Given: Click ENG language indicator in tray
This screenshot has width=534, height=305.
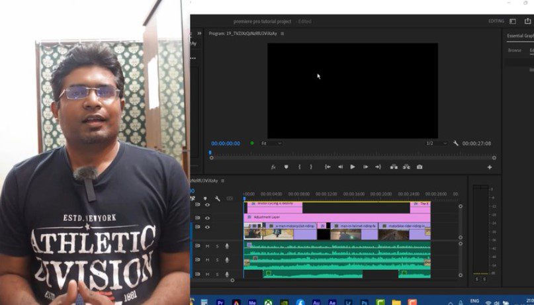Looking at the screenshot, I should tap(474, 301).
